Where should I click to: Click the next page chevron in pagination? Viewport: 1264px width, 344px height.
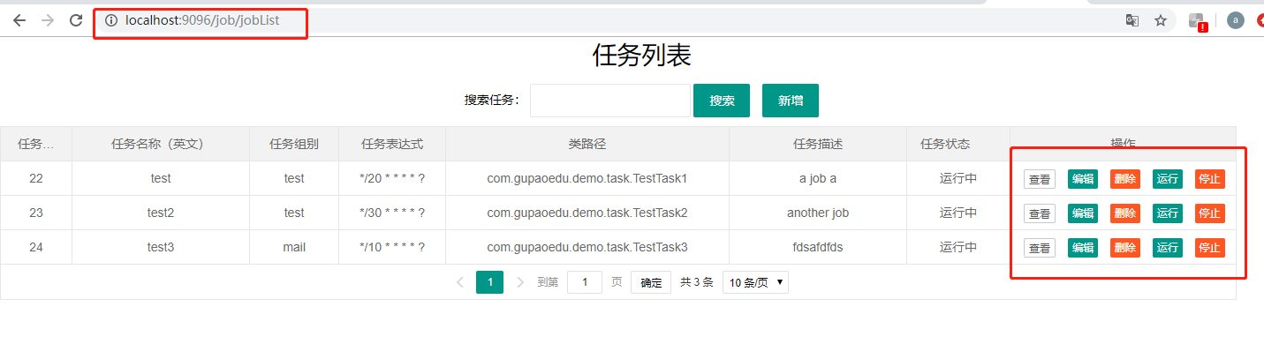[x=520, y=282]
